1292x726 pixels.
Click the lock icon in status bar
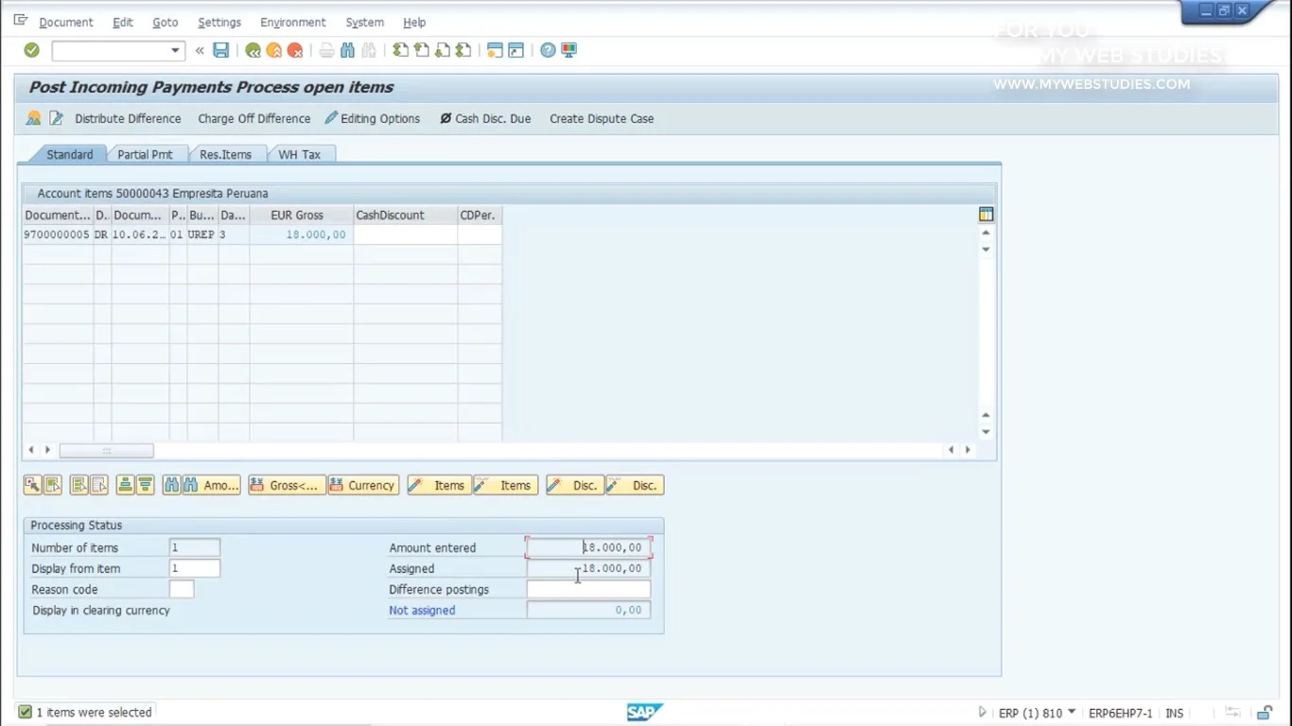1264,713
